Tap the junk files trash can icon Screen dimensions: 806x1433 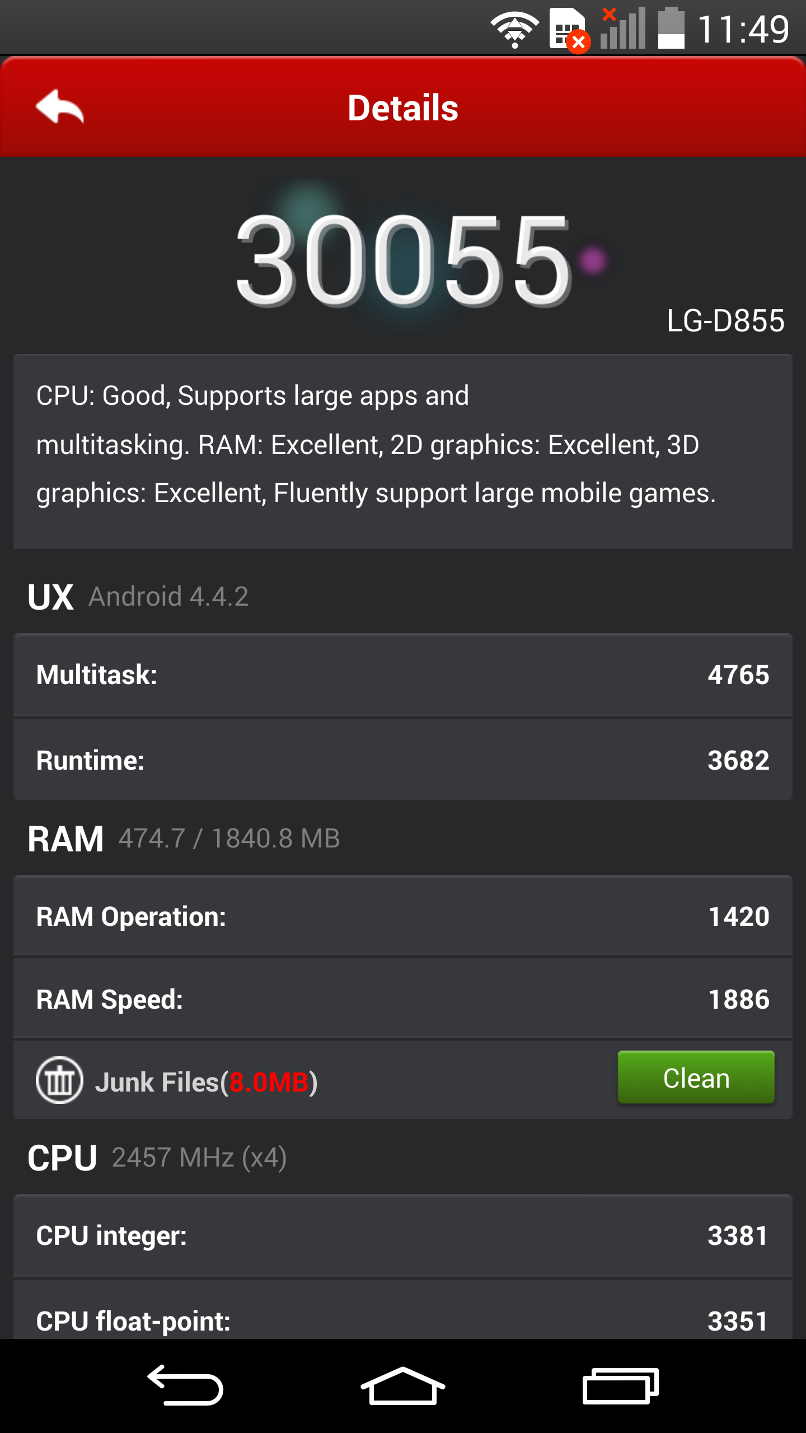59,1080
